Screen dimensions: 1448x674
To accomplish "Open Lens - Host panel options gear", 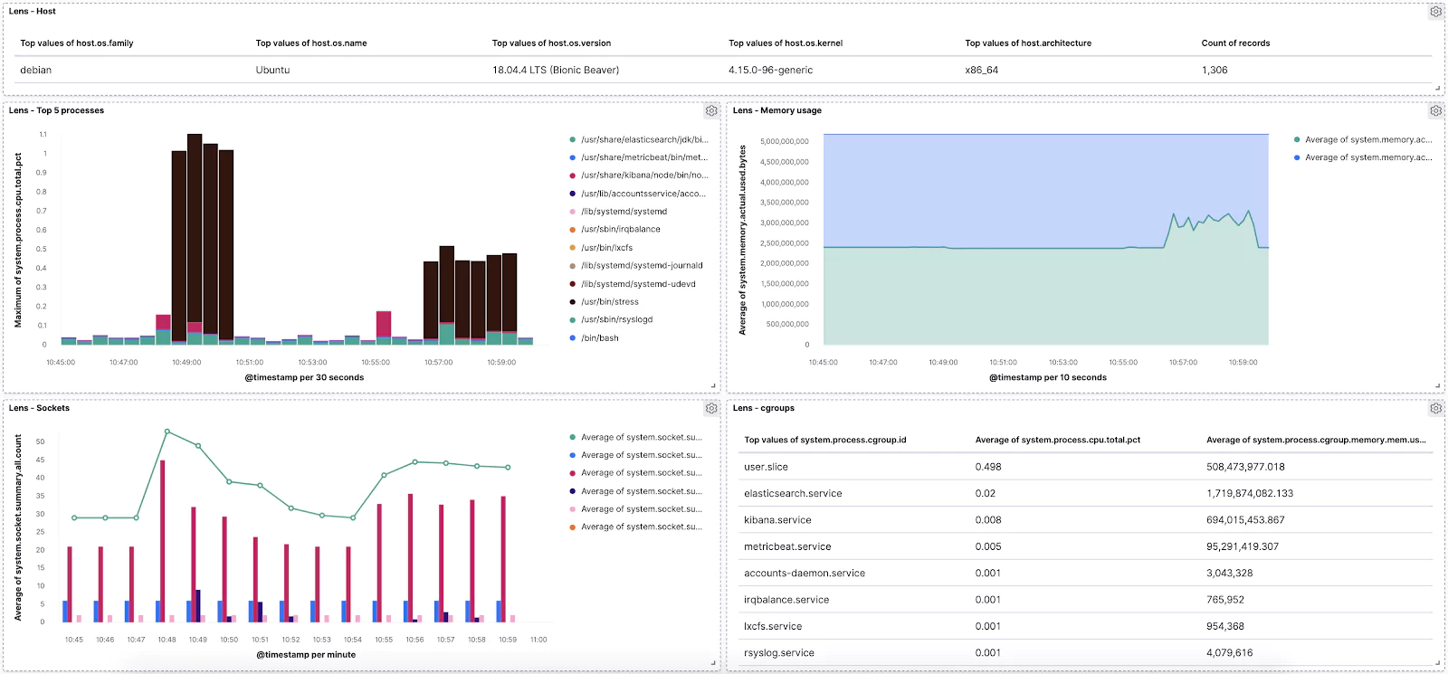I will (1435, 12).
